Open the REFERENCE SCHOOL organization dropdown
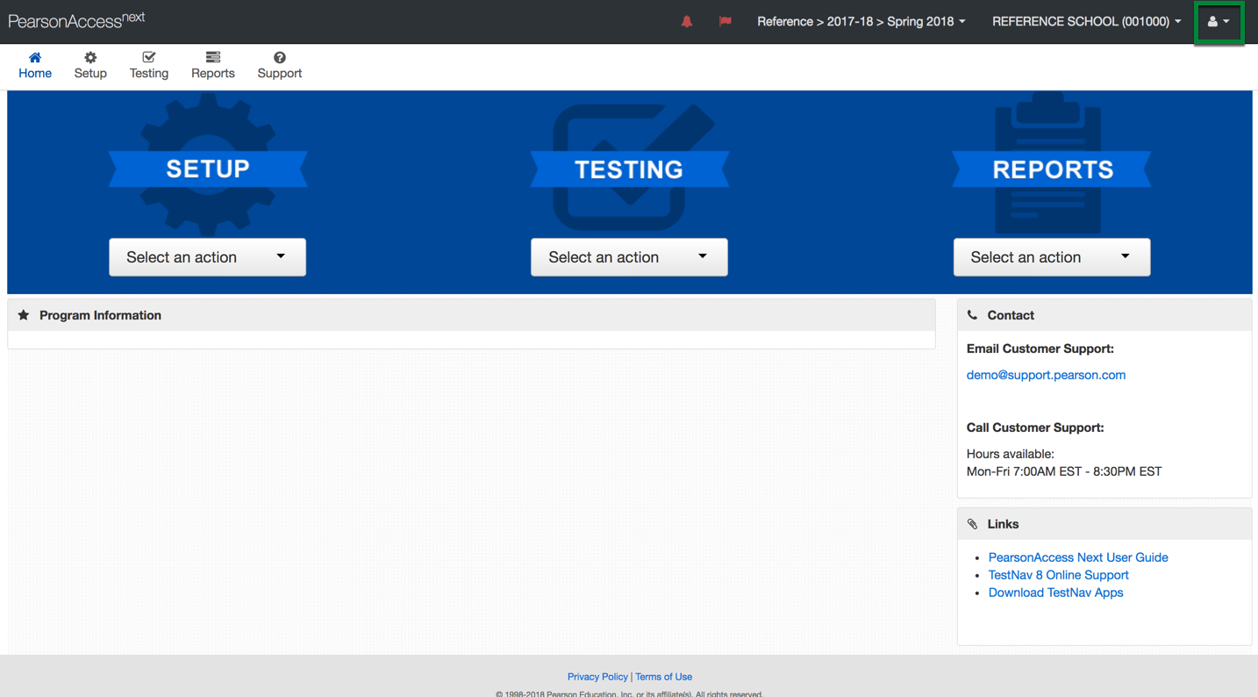 (1086, 21)
